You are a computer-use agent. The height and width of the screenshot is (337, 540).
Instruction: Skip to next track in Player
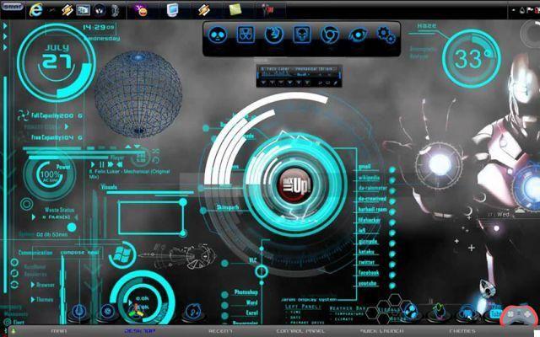[x=111, y=164]
